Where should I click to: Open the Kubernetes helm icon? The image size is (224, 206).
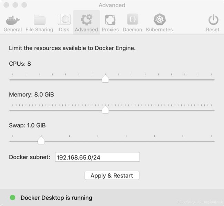point(160,19)
